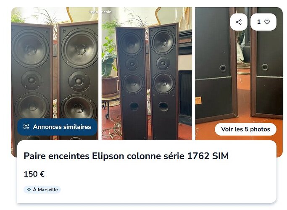Image resolution: width=287 pixels, height=210 pixels.
Task: Open Annonces similaires
Action: (x=57, y=127)
